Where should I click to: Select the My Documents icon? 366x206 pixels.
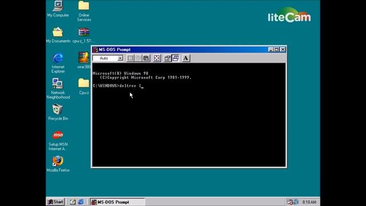click(58, 35)
